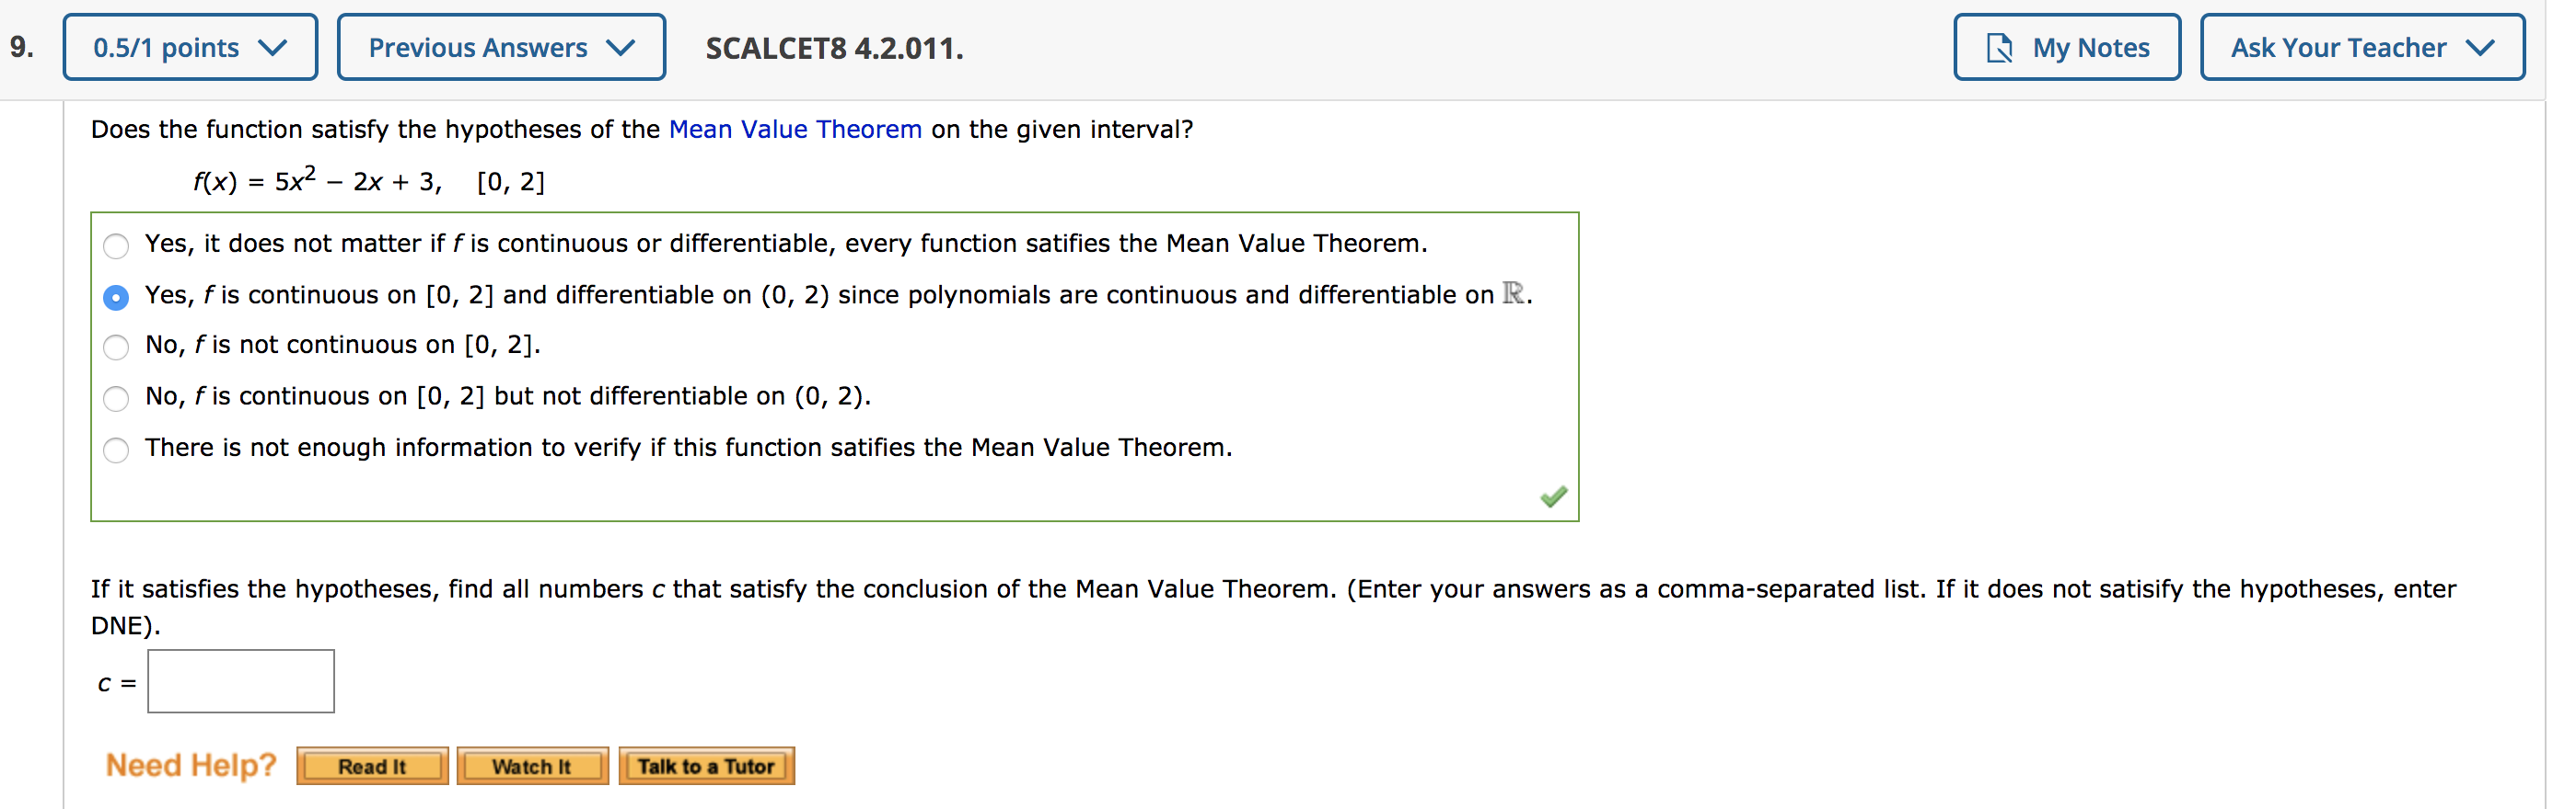Click the currently selected second radio button
The width and height of the screenshot is (2576, 809).
point(116,298)
